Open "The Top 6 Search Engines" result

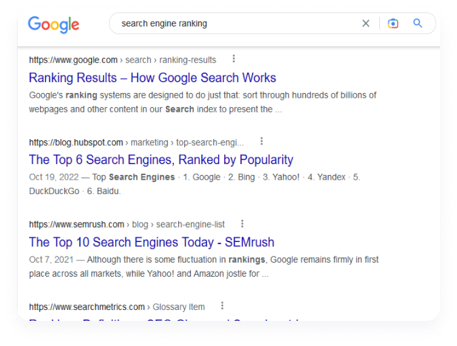click(161, 160)
